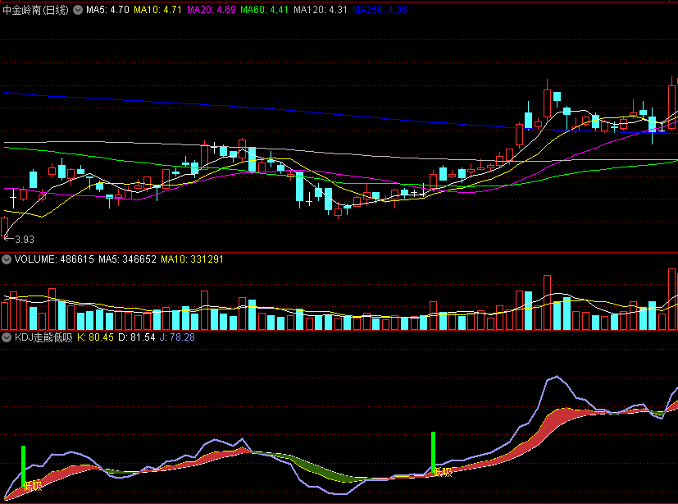The width and height of the screenshot is (678, 504).
Task: Select the blue MA250: 4.36 label
Action: coord(380,10)
